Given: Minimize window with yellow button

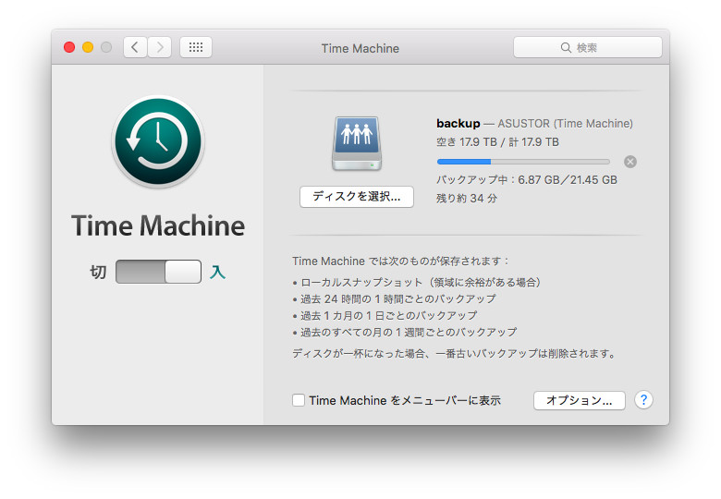Looking at the screenshot, I should pyautogui.click(x=88, y=47).
